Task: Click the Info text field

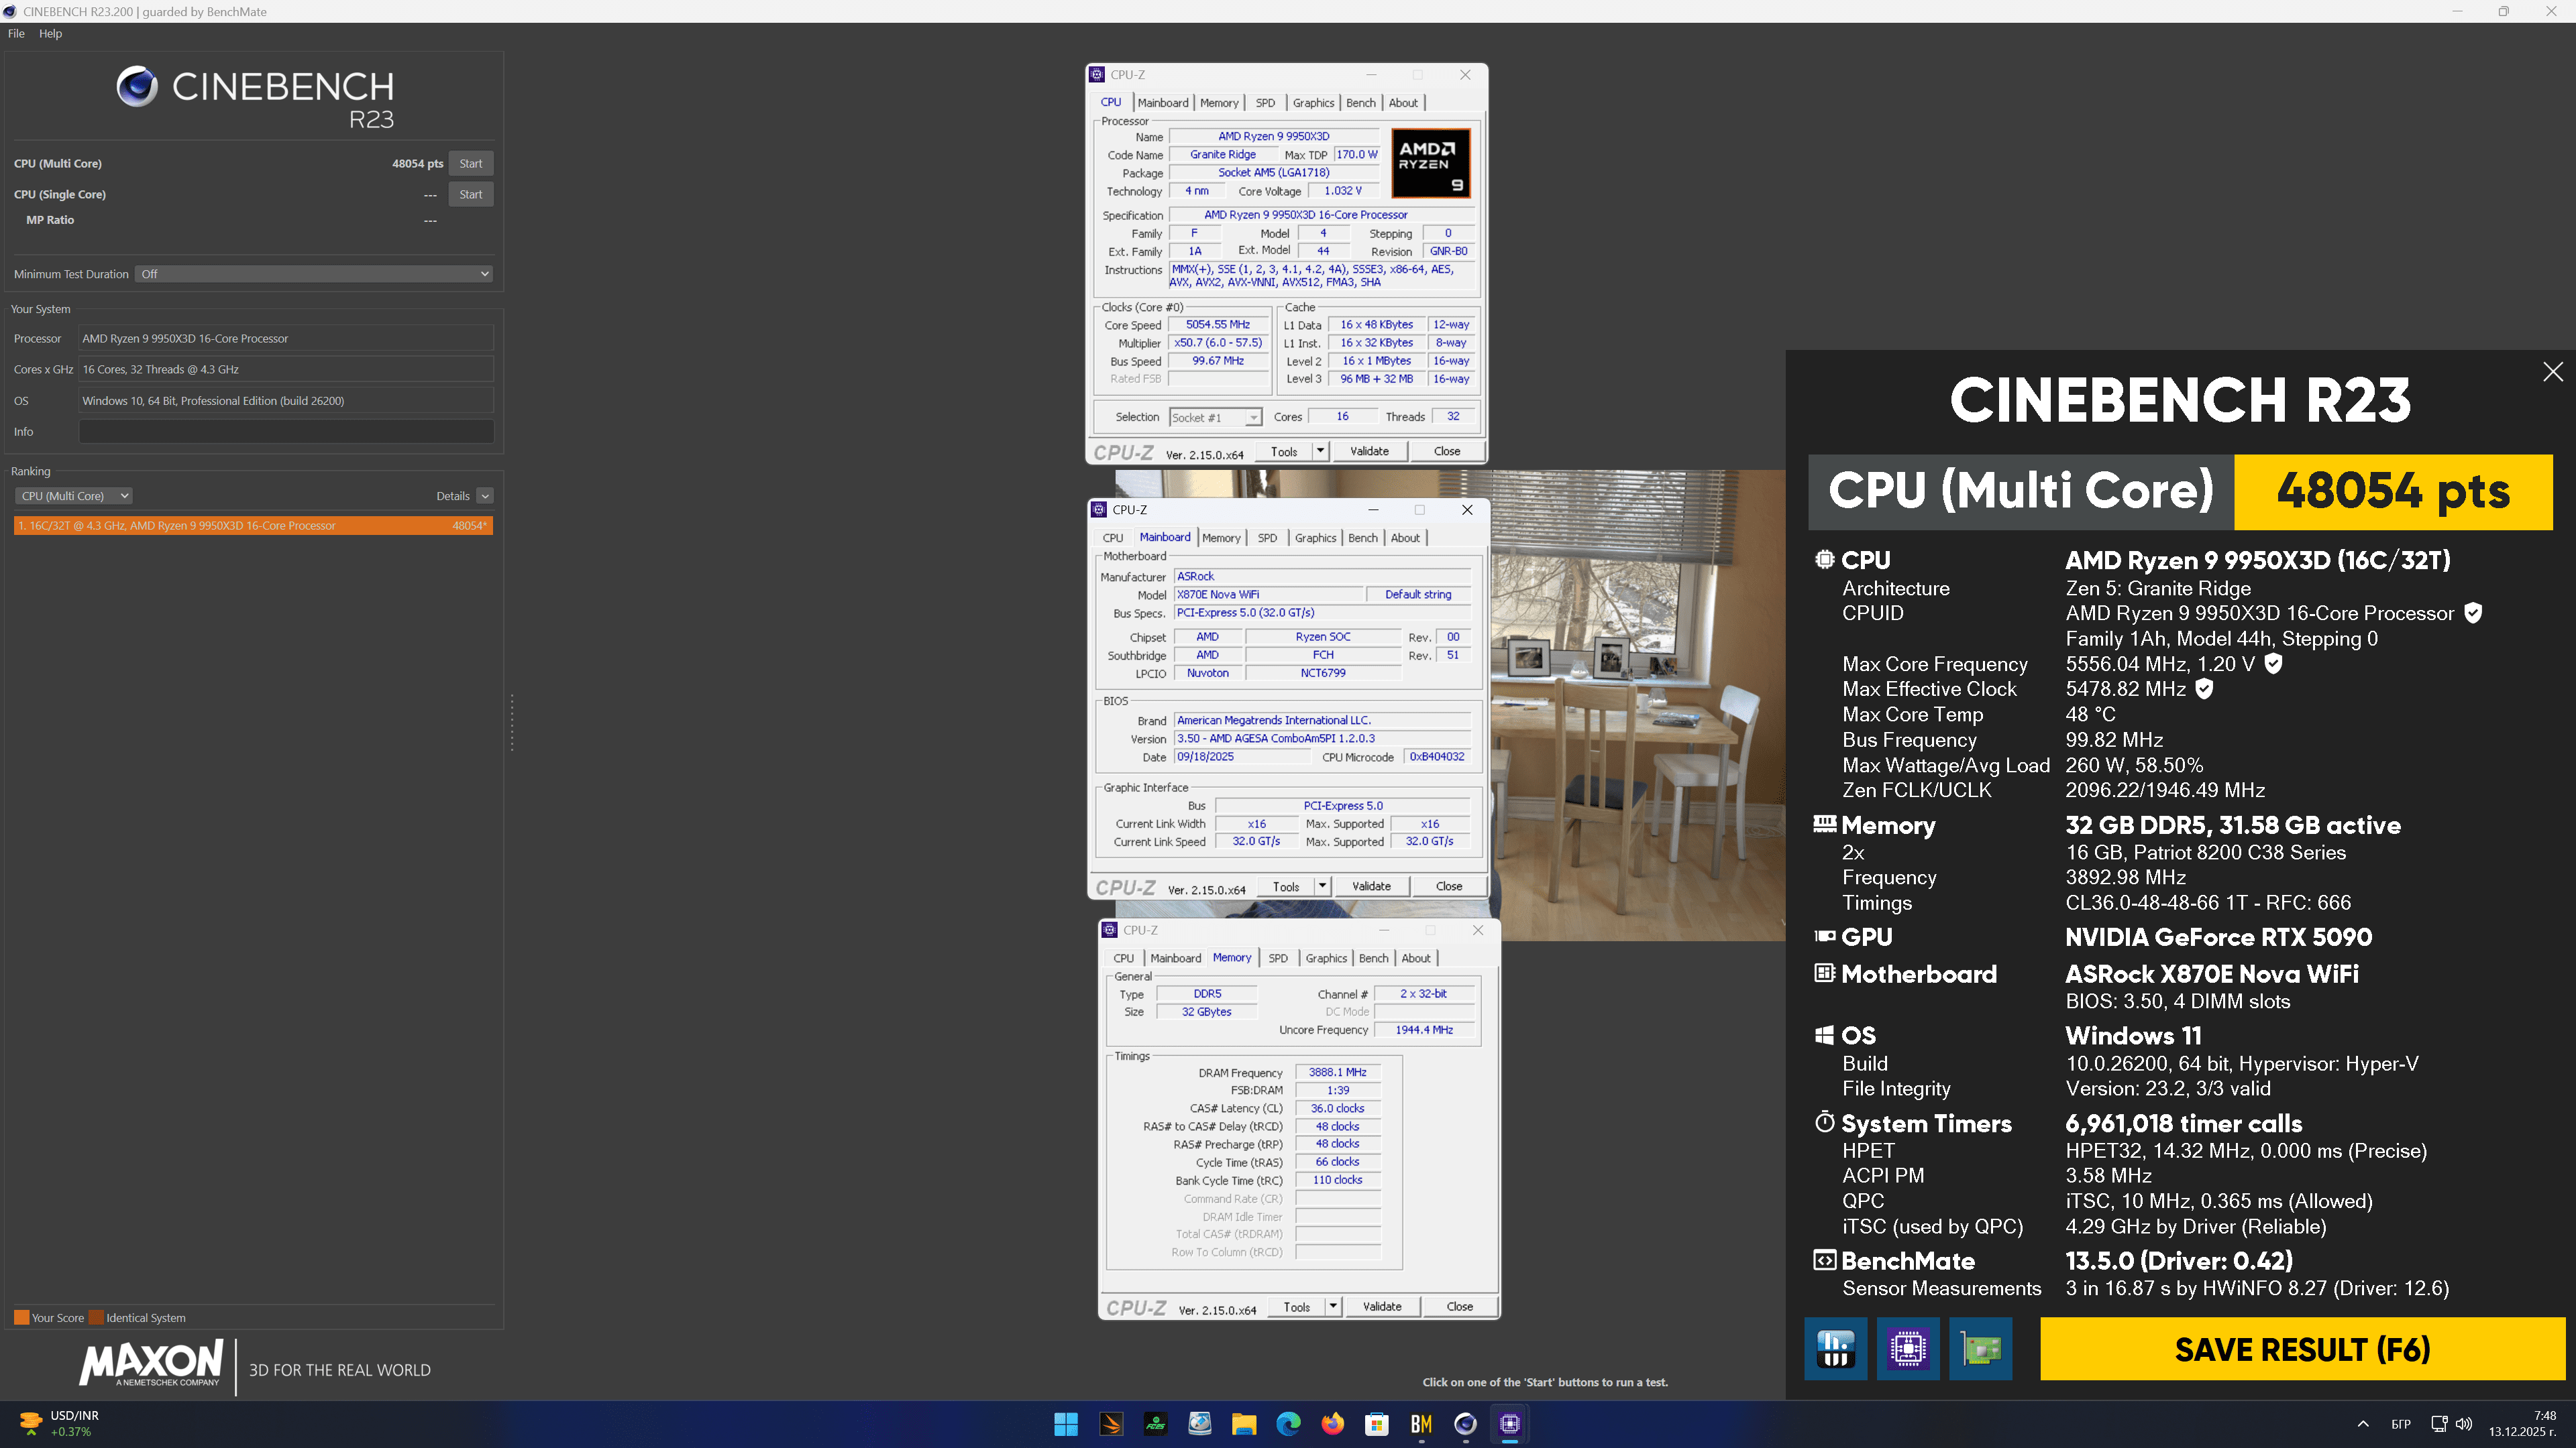Action: pos(286,432)
